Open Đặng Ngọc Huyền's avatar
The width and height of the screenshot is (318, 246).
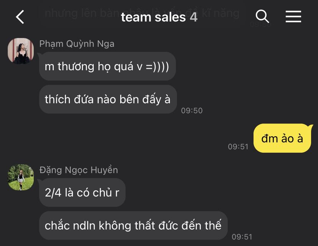[x=21, y=177]
